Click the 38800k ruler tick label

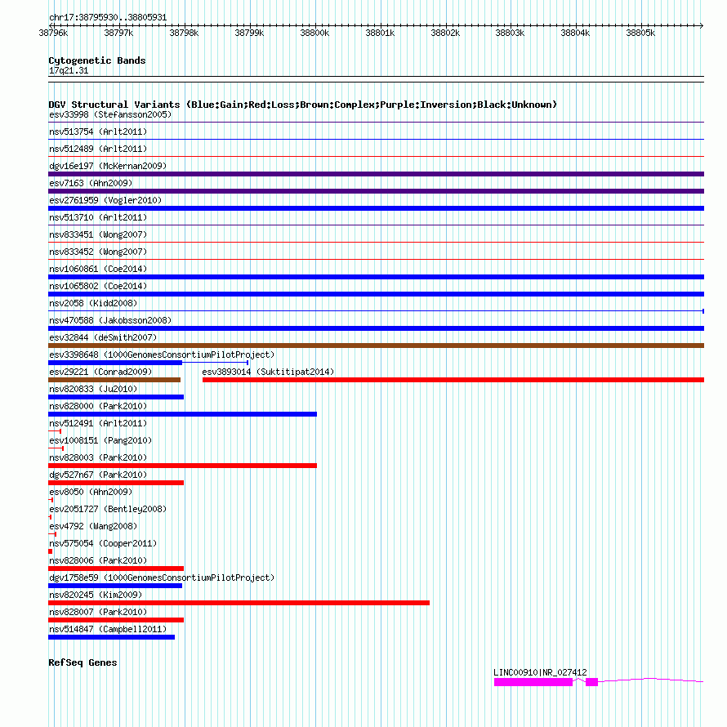point(314,33)
